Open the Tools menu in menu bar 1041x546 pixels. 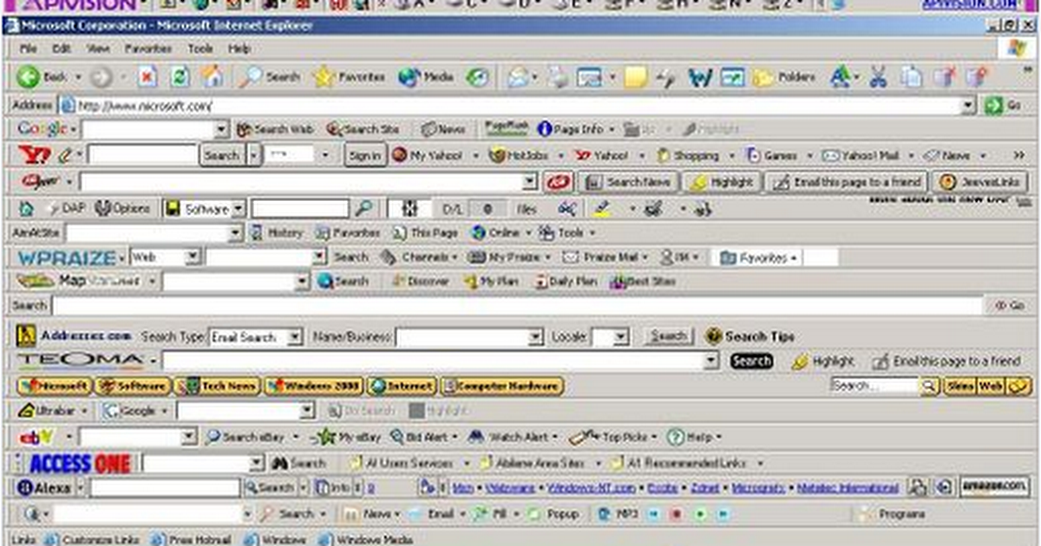(200, 49)
